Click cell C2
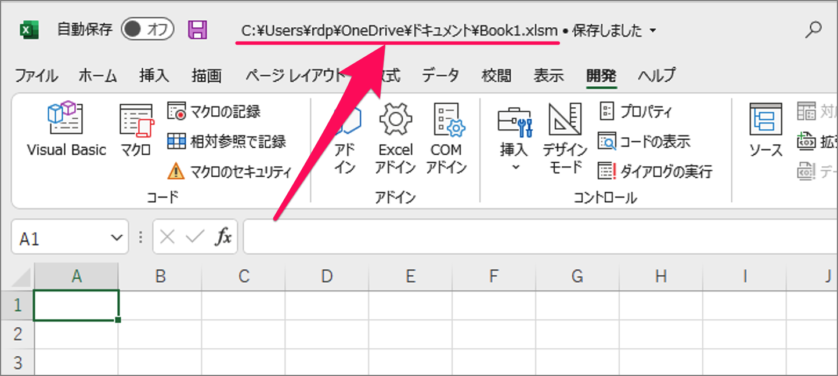 [x=243, y=334]
